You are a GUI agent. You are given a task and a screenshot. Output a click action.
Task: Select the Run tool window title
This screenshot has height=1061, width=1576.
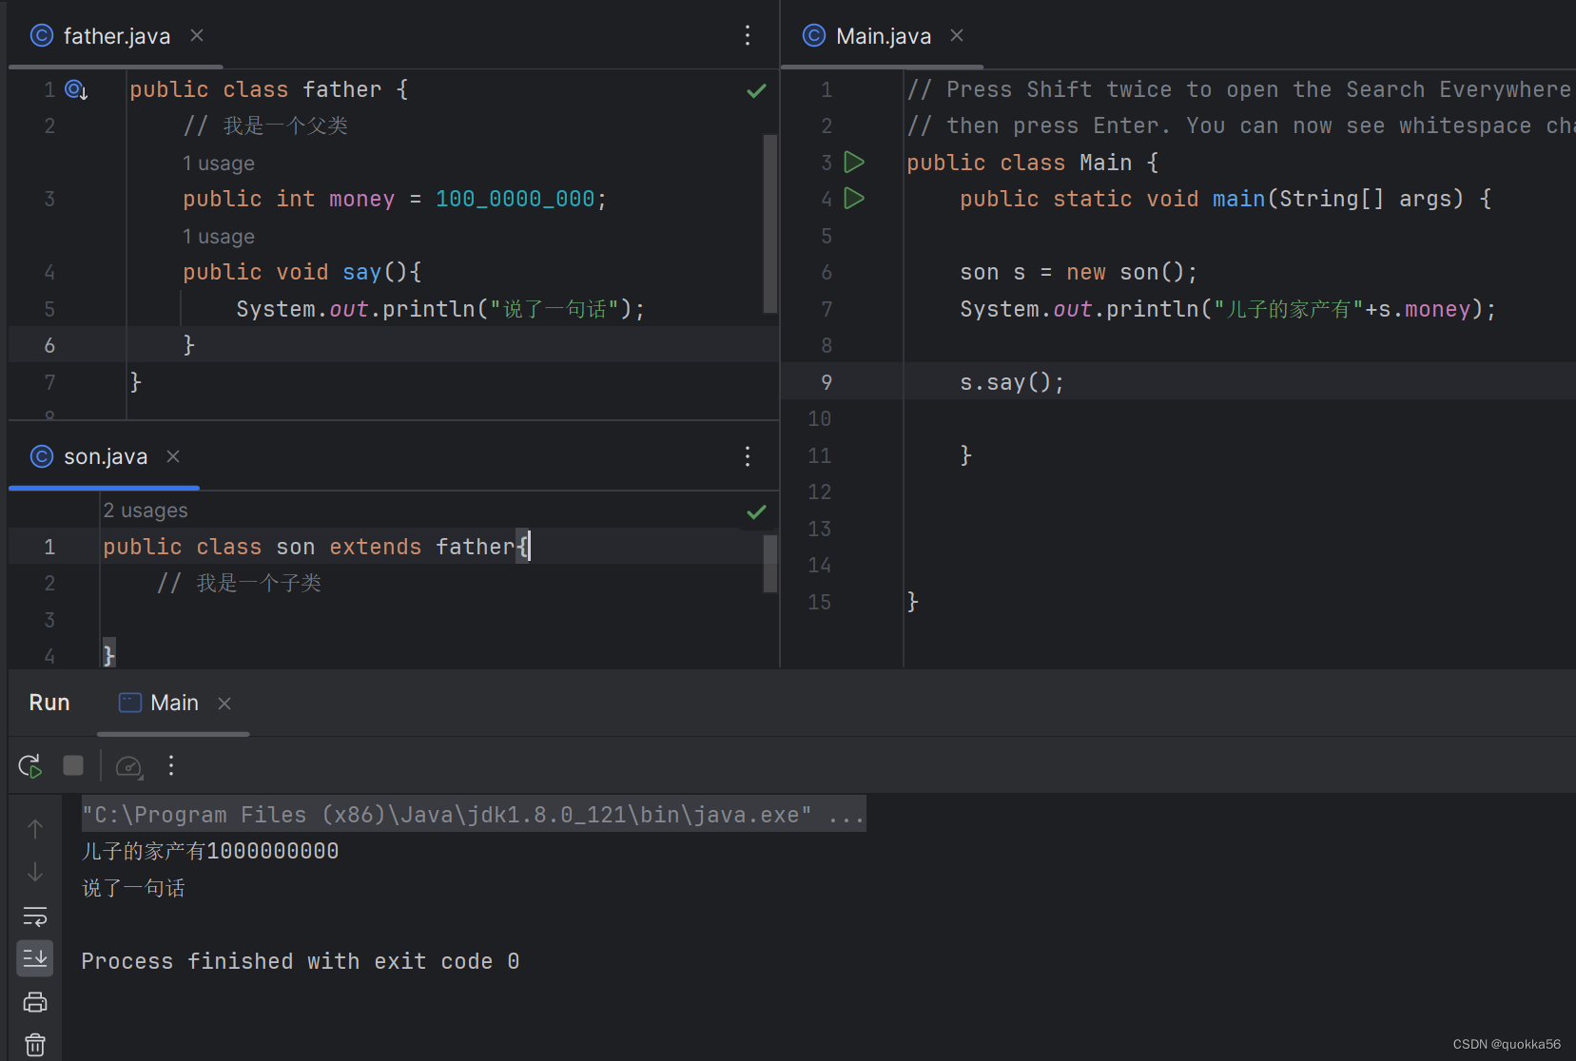[x=49, y=703]
